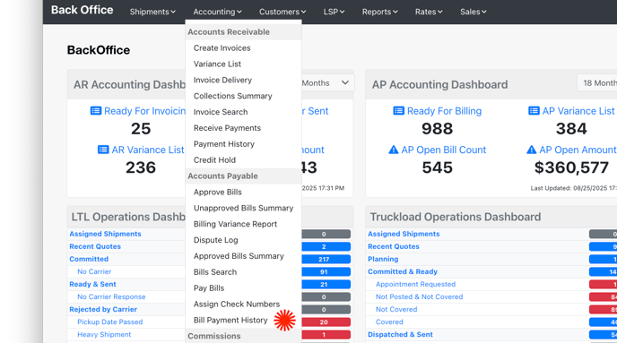Image resolution: width=617 pixels, height=343 pixels.
Task: Click the Ready For Invoicing list icon
Action: 96,111
